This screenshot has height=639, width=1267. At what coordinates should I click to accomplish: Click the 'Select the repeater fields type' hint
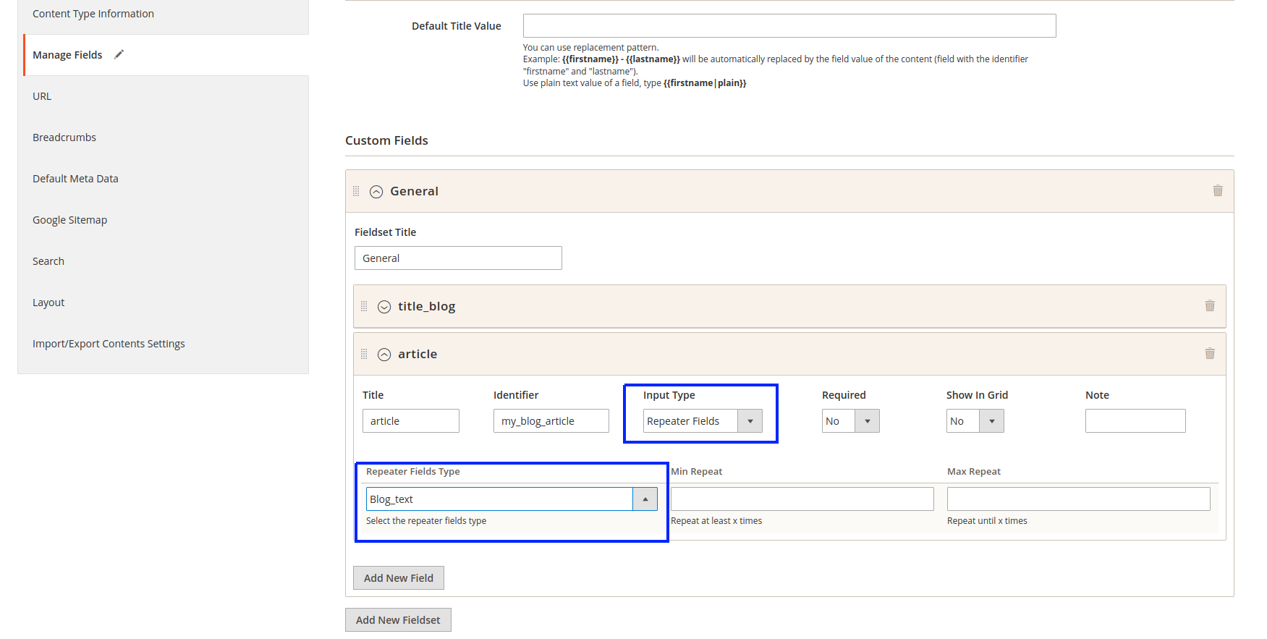(x=426, y=521)
